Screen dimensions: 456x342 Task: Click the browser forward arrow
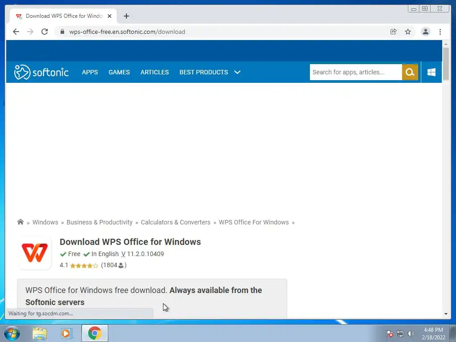(x=30, y=32)
